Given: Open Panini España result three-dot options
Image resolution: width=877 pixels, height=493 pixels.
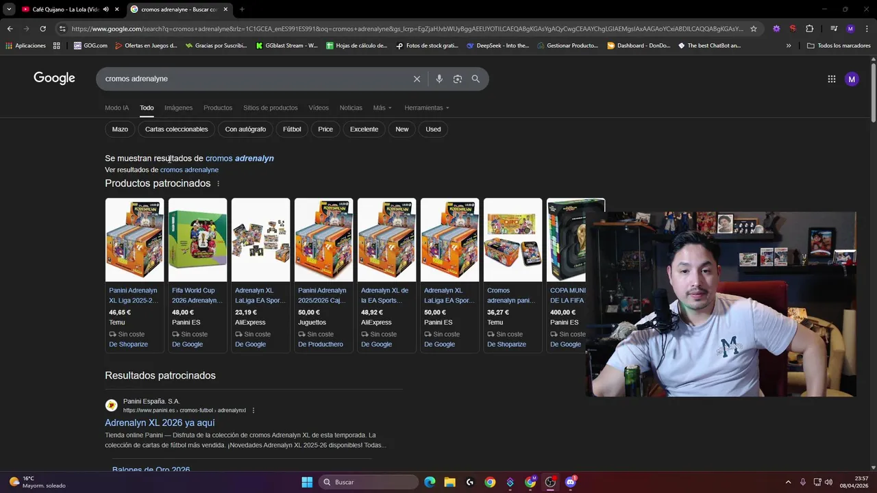Looking at the screenshot, I should [254, 410].
